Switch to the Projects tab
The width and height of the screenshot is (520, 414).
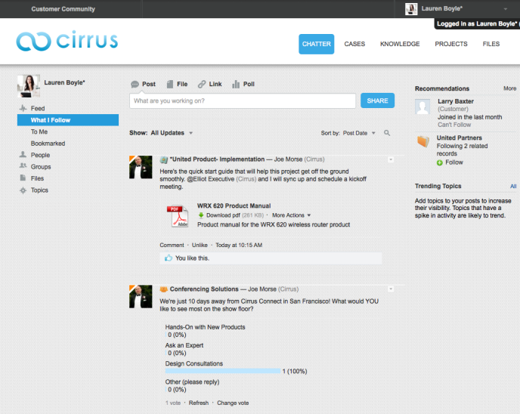pos(451,44)
